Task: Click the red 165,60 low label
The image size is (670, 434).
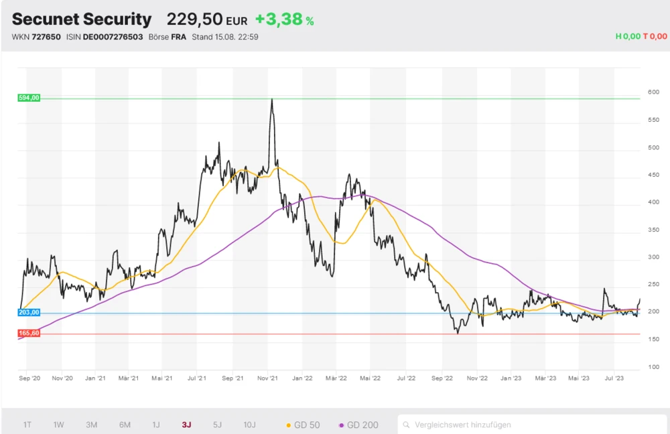Action: click(x=29, y=333)
